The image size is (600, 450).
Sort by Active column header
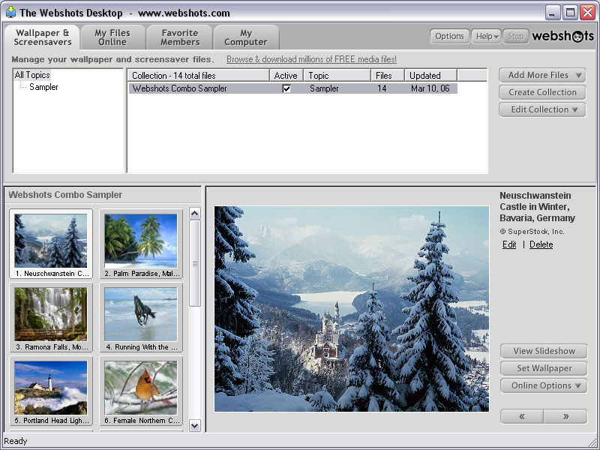click(x=286, y=76)
